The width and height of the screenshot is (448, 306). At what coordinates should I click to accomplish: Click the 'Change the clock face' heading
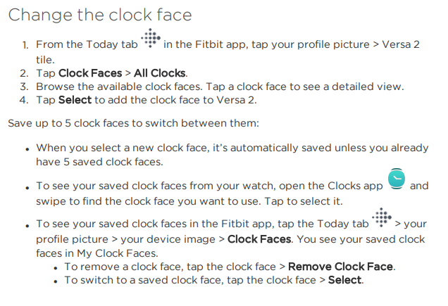[x=100, y=15]
